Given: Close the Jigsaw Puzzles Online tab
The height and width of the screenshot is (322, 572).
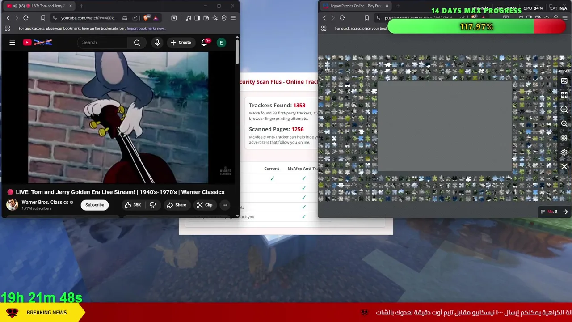Looking at the screenshot, I should 387,6.
